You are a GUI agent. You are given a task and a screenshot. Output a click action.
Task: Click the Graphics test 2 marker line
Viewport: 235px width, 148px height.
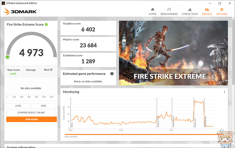coord(172,113)
